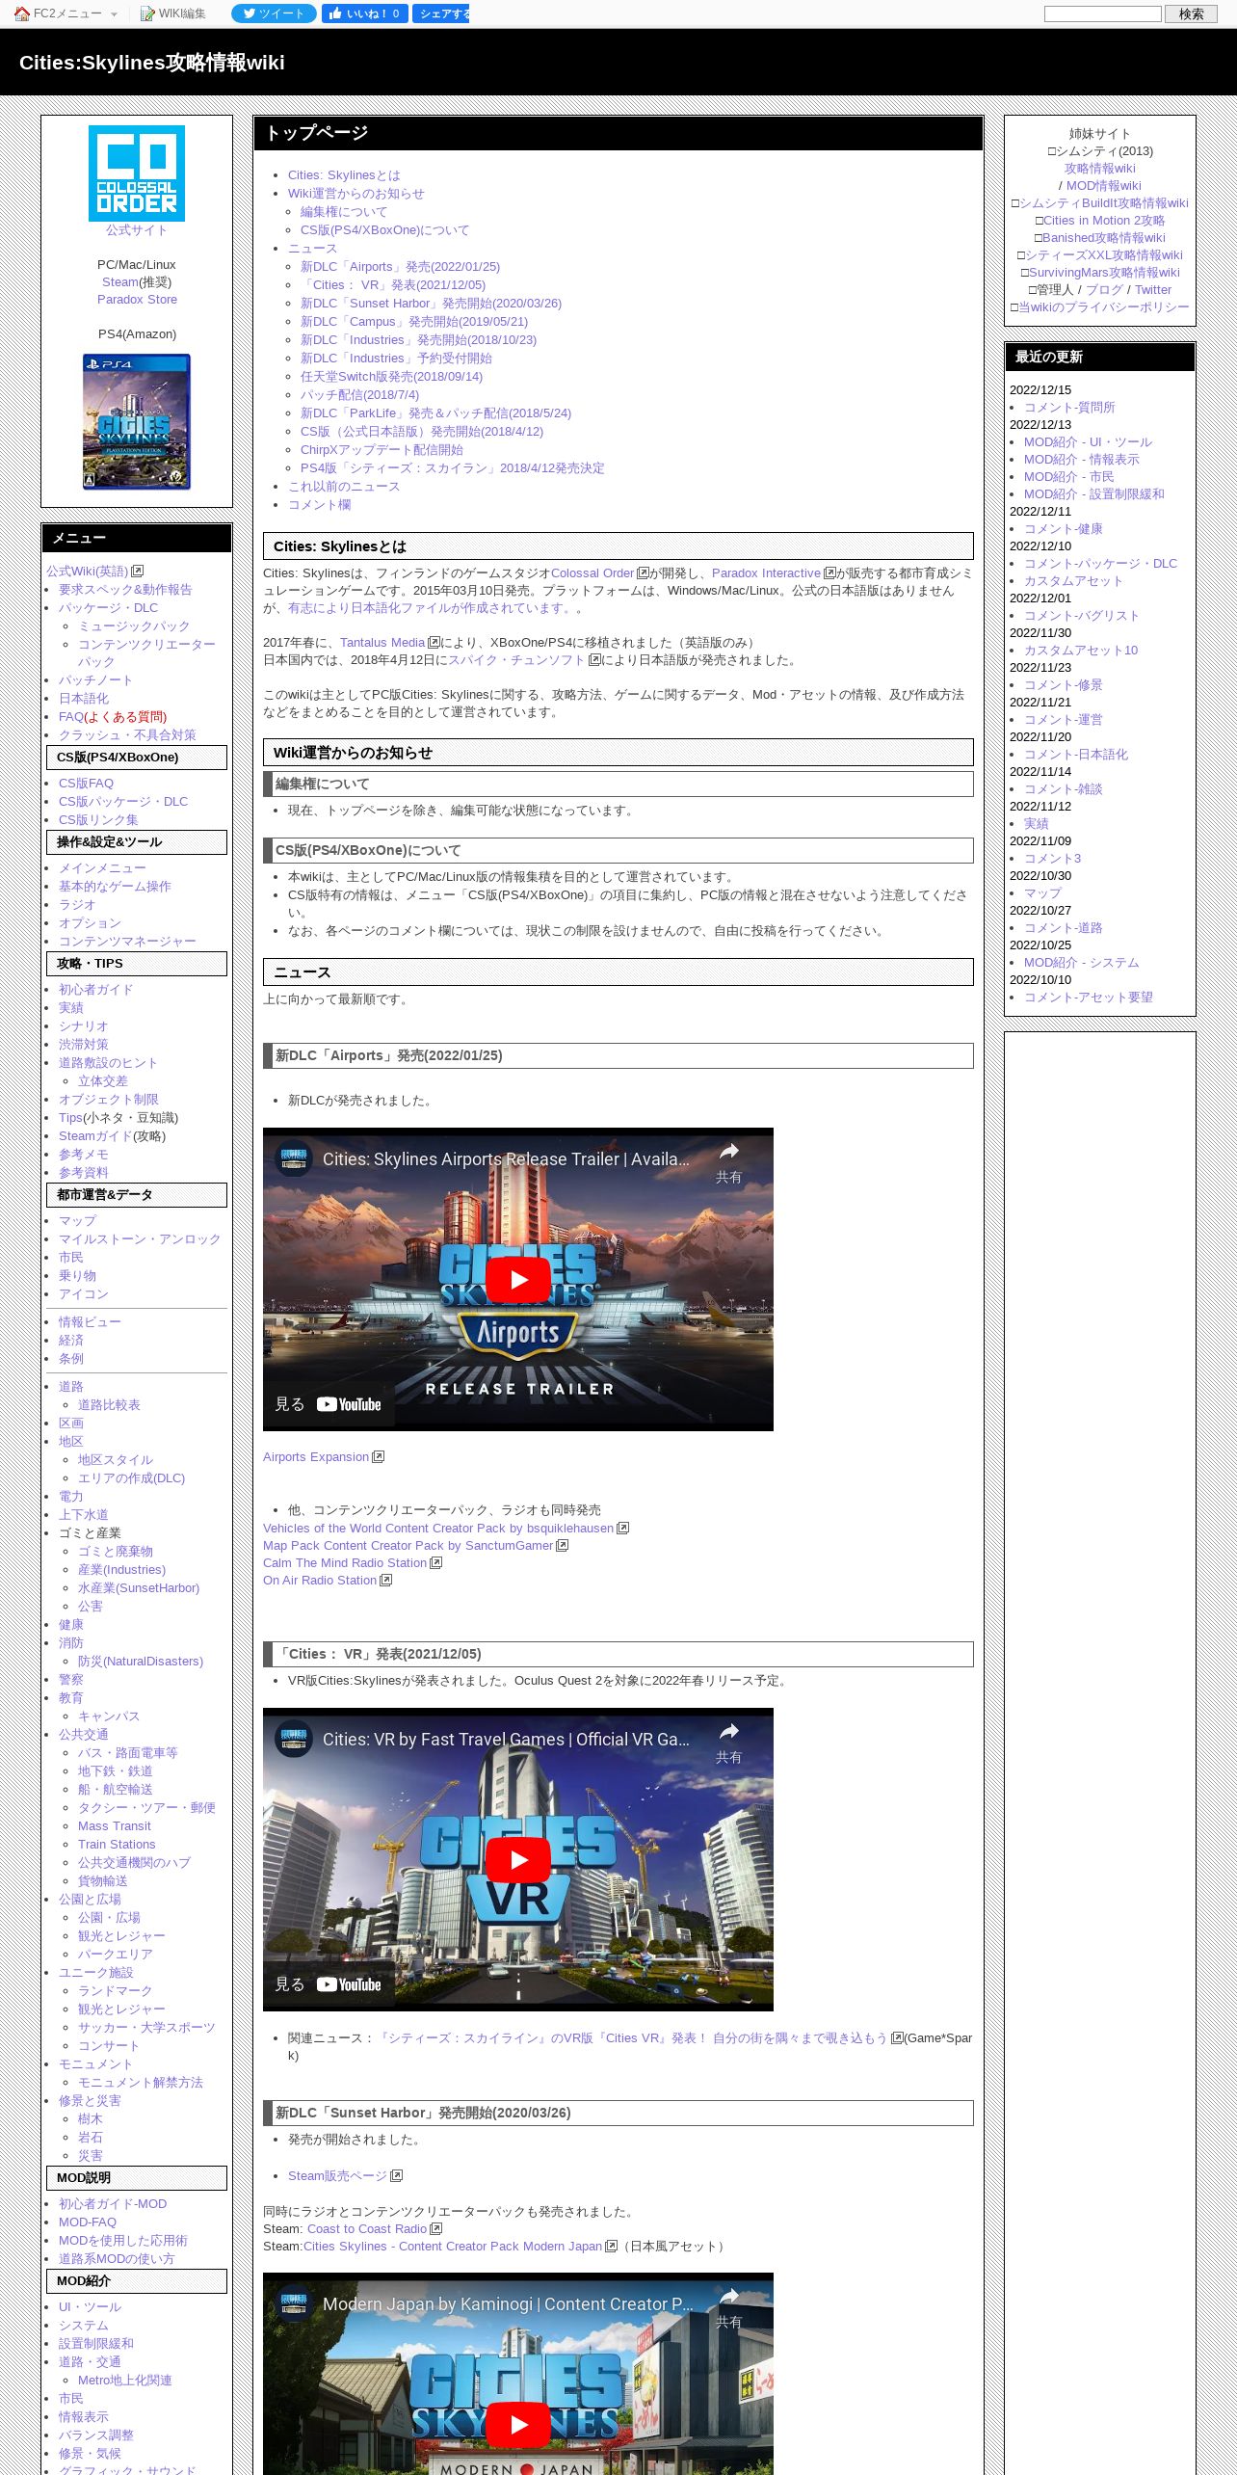This screenshot has height=2475, width=1237.
Task: Open the FC2メニュー dropdown arrow
Action: (114, 14)
